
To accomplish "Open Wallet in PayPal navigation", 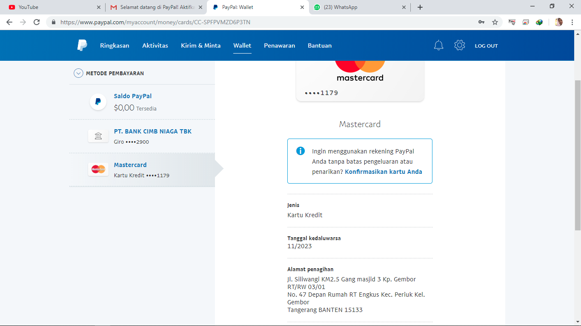I will click(242, 45).
